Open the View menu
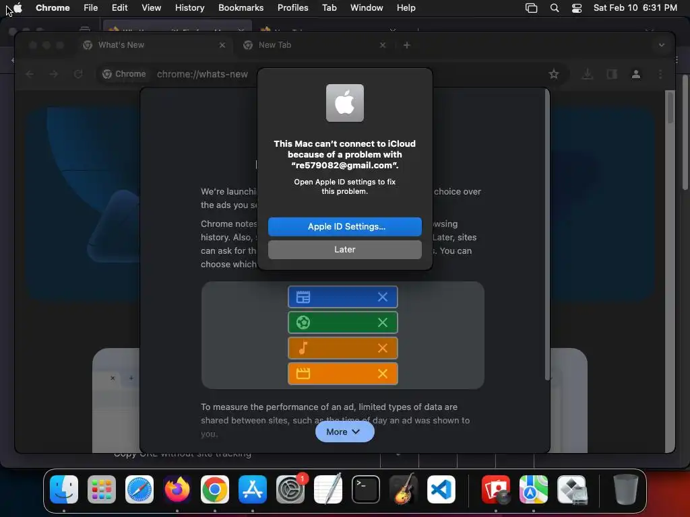The width and height of the screenshot is (690, 517). [151, 7]
